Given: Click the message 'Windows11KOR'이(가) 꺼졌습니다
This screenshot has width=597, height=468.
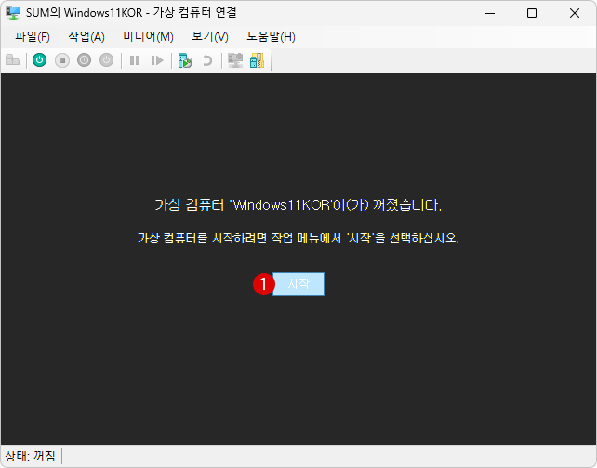Looking at the screenshot, I should click(298, 205).
